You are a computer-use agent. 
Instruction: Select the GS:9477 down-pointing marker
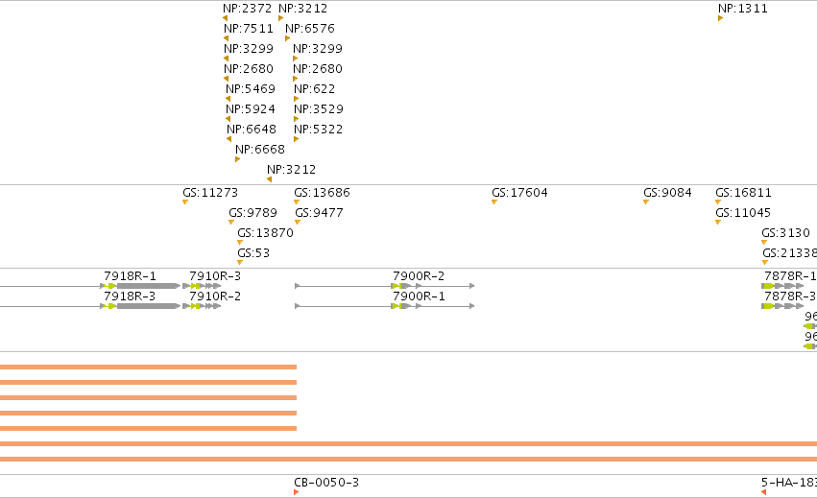[x=298, y=223]
